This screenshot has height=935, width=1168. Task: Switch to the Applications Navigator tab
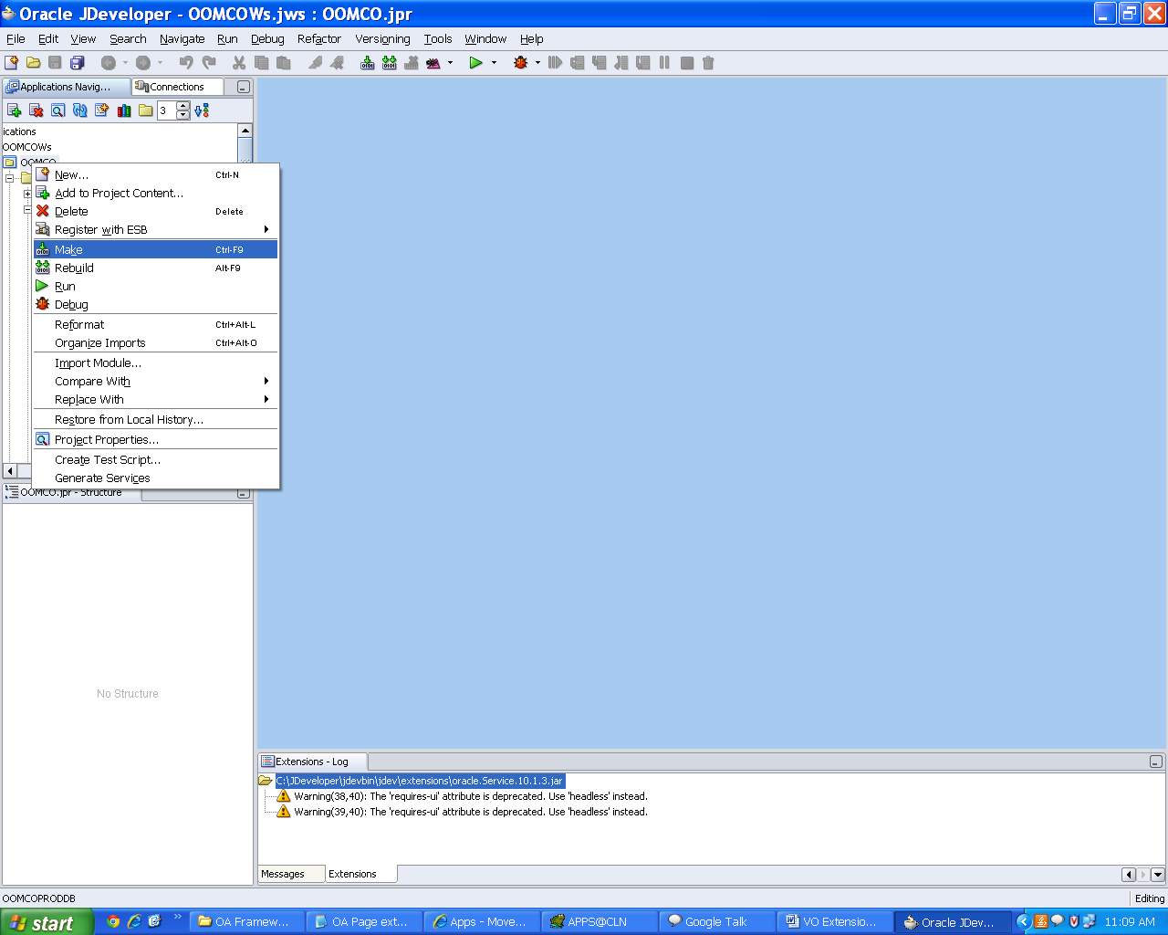tap(66, 87)
